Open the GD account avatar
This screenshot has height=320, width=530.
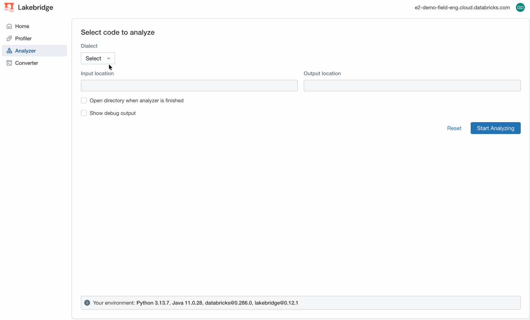point(520,7)
